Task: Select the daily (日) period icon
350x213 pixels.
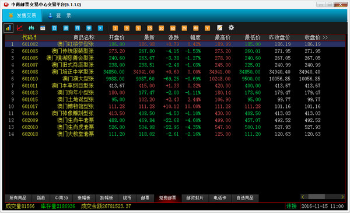Action: [54, 28]
